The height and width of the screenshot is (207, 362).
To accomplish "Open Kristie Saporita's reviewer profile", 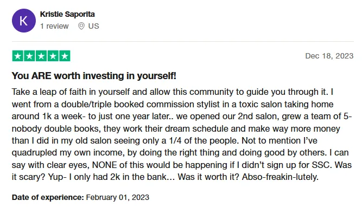I will tap(67, 14).
